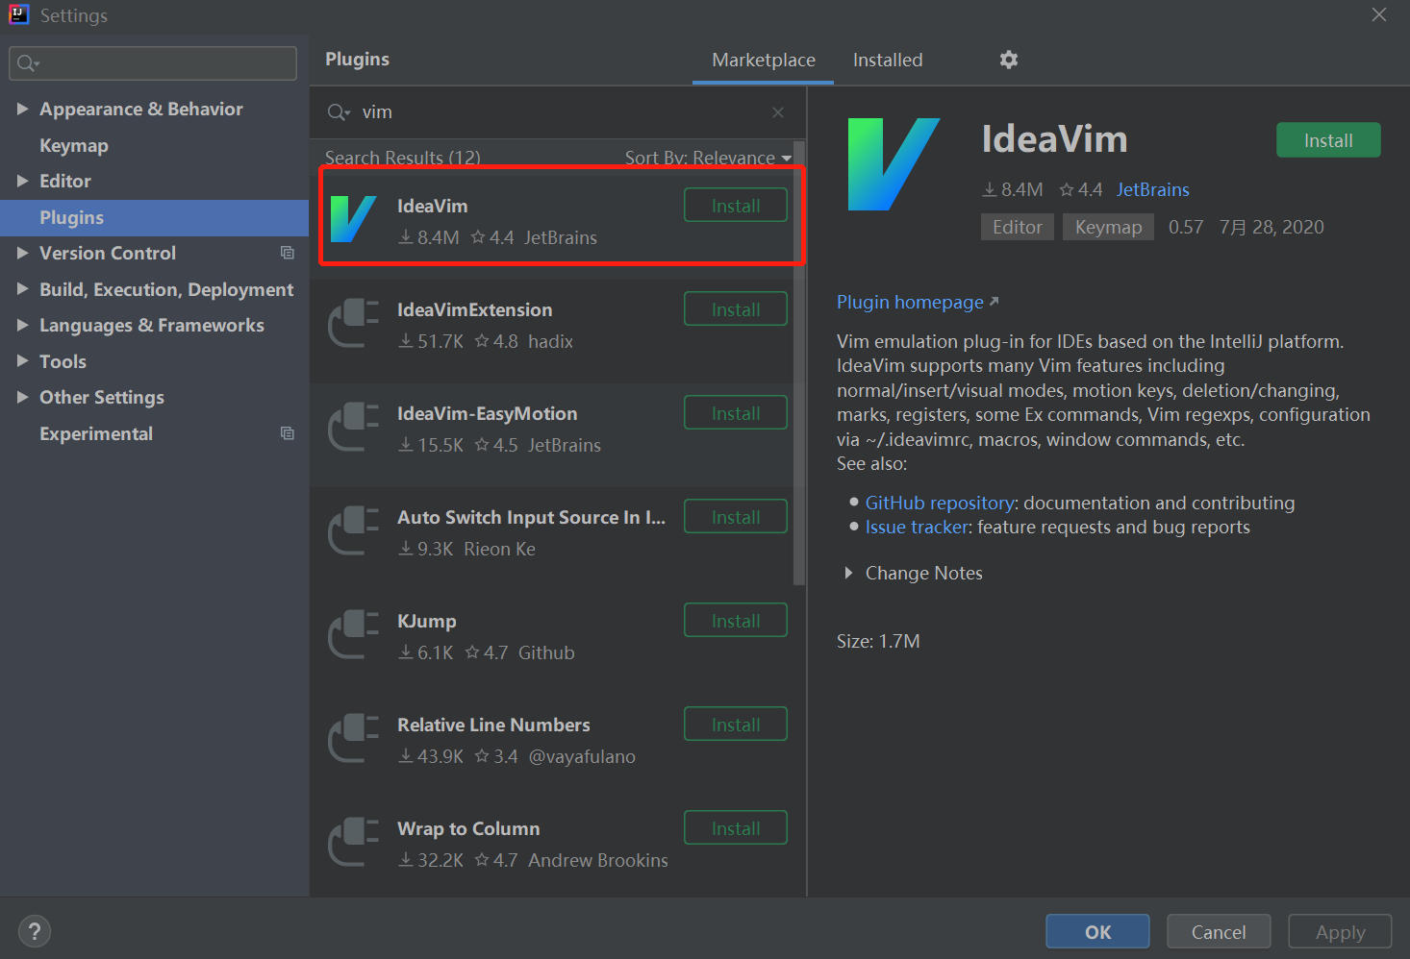Screen dimensions: 1410x959
Task: Clear the vim search with X icon
Action: (x=777, y=112)
